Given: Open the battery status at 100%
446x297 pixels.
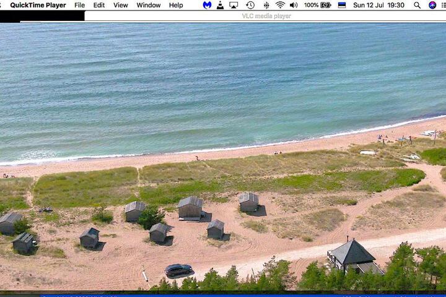Looking at the screenshot, I should click(317, 5).
